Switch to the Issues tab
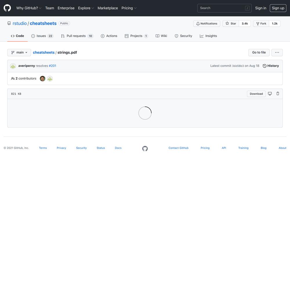The width and height of the screenshot is (290, 290). 42,36
